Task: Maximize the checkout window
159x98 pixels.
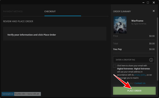Action: pos(148,3)
